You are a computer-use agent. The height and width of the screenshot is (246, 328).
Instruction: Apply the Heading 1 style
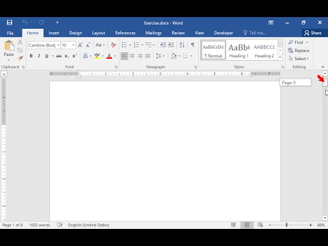point(238,51)
